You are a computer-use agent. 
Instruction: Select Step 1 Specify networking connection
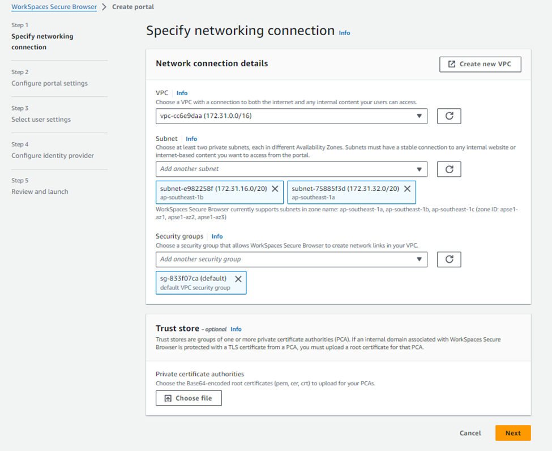click(42, 41)
